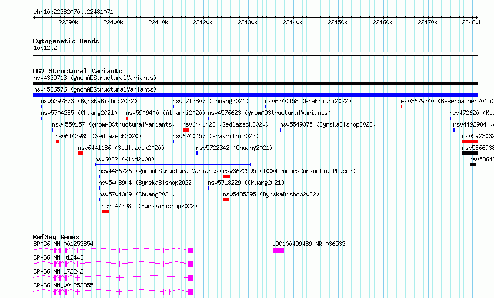Image resolution: width=494 pixels, height=298 pixels.
Task: Click the red block under esv3622595
Action: click(226, 176)
